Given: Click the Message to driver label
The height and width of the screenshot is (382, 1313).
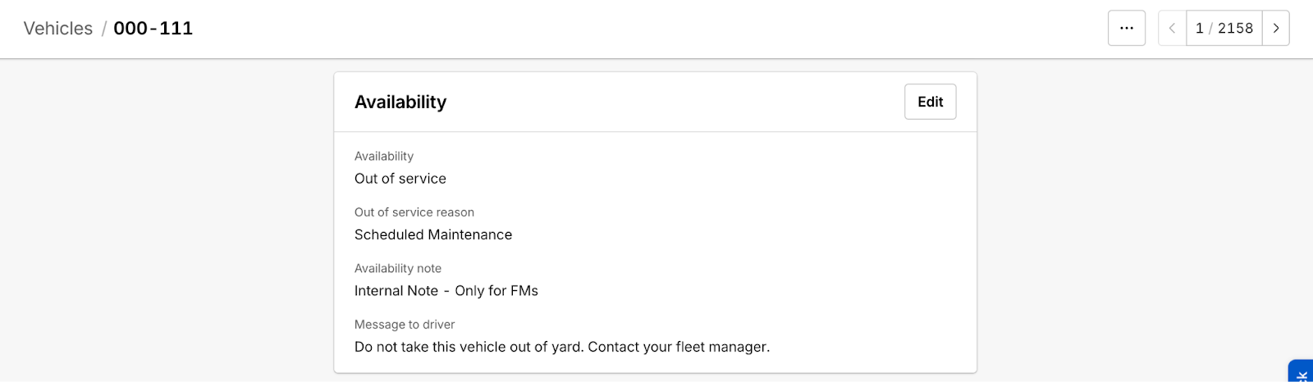Looking at the screenshot, I should click(x=405, y=325).
